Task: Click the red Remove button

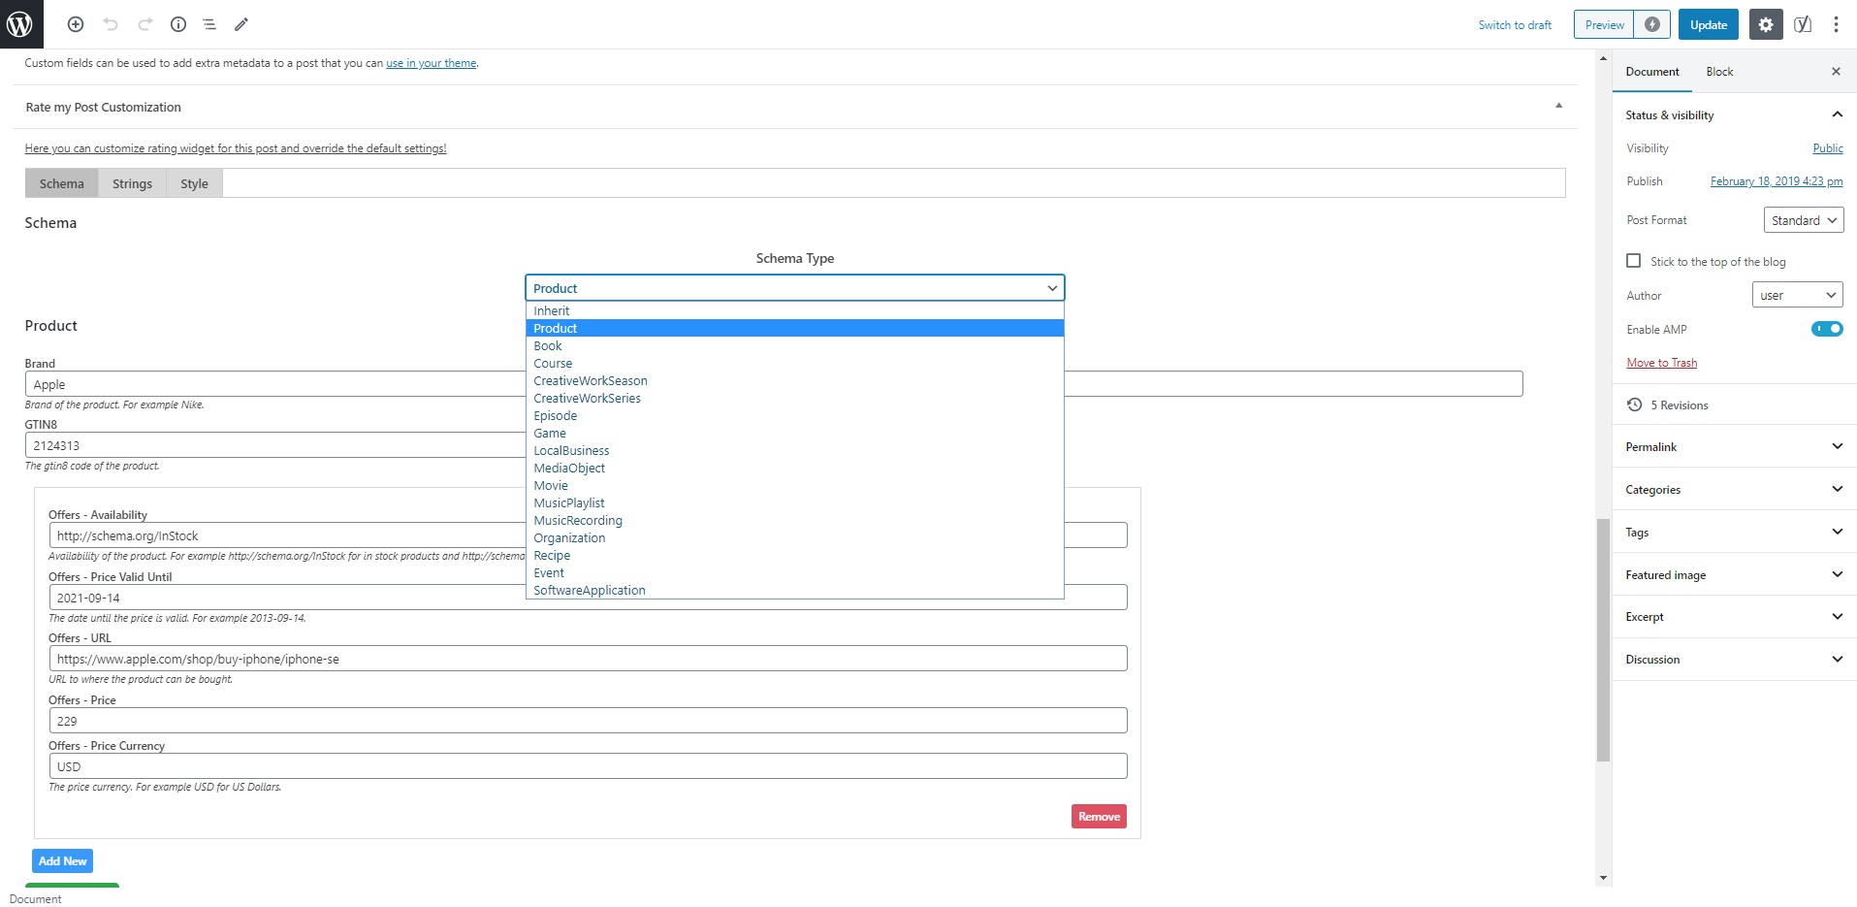Action: point(1099,817)
